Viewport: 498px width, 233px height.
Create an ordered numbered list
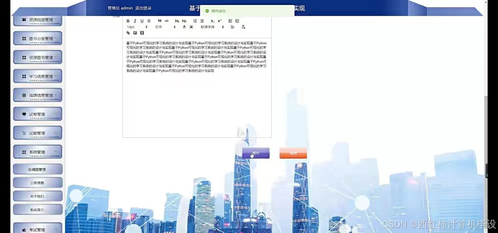pos(195,21)
